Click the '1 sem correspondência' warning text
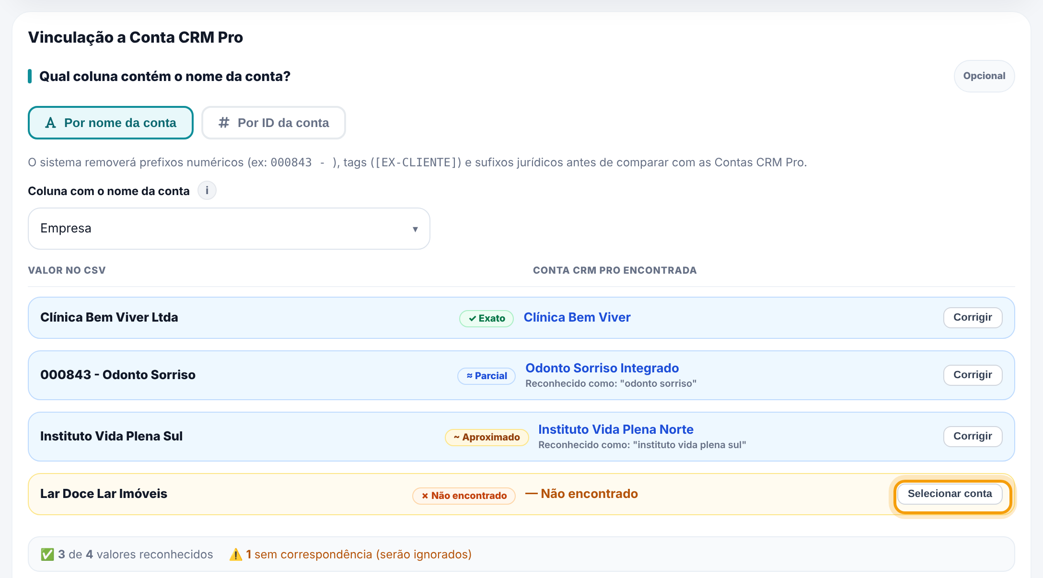Viewport: 1043px width, 578px height. coord(359,555)
